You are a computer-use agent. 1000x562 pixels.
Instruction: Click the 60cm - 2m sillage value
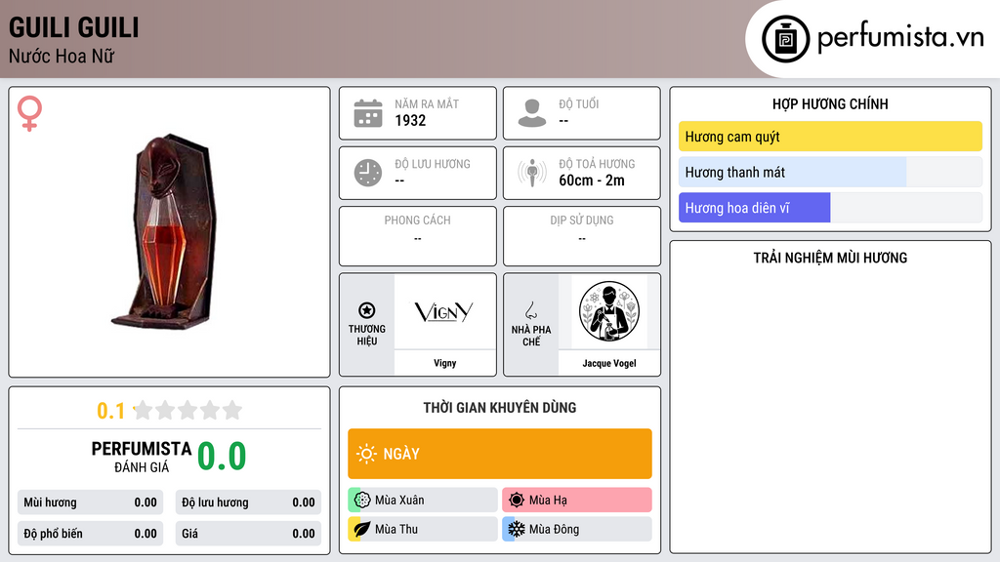point(592,181)
